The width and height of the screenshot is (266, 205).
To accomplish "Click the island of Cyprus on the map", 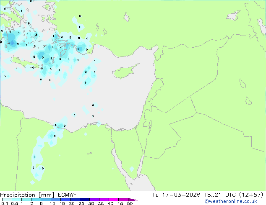I will [124, 72].
